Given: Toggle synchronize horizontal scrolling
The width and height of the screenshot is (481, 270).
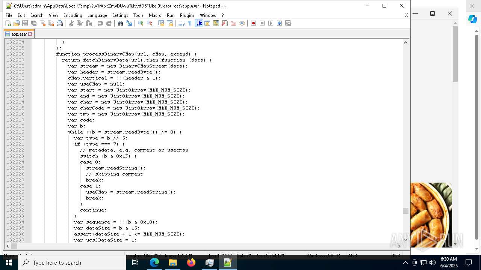Looking at the screenshot, I should pos(170,23).
